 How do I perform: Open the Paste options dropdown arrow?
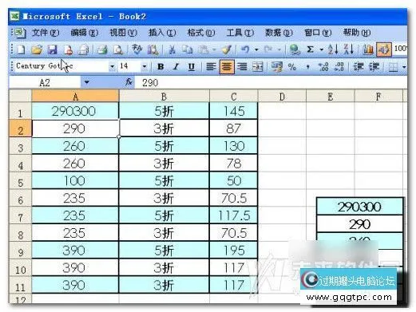point(214,49)
